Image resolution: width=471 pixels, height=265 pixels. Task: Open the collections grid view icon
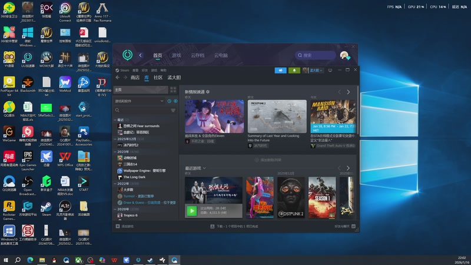point(173,90)
